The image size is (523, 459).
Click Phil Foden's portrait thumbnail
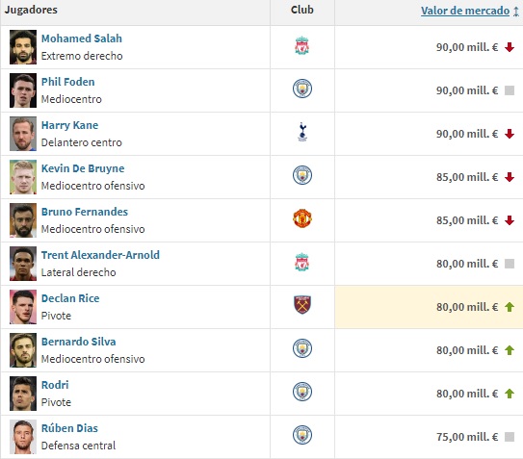click(23, 90)
